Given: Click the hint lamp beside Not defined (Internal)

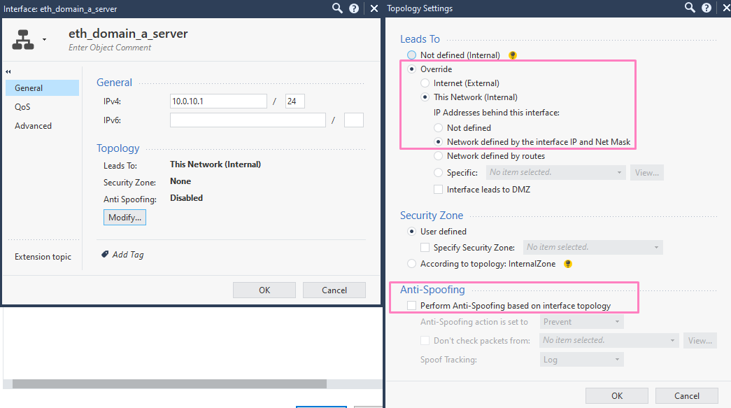Looking at the screenshot, I should (513, 55).
